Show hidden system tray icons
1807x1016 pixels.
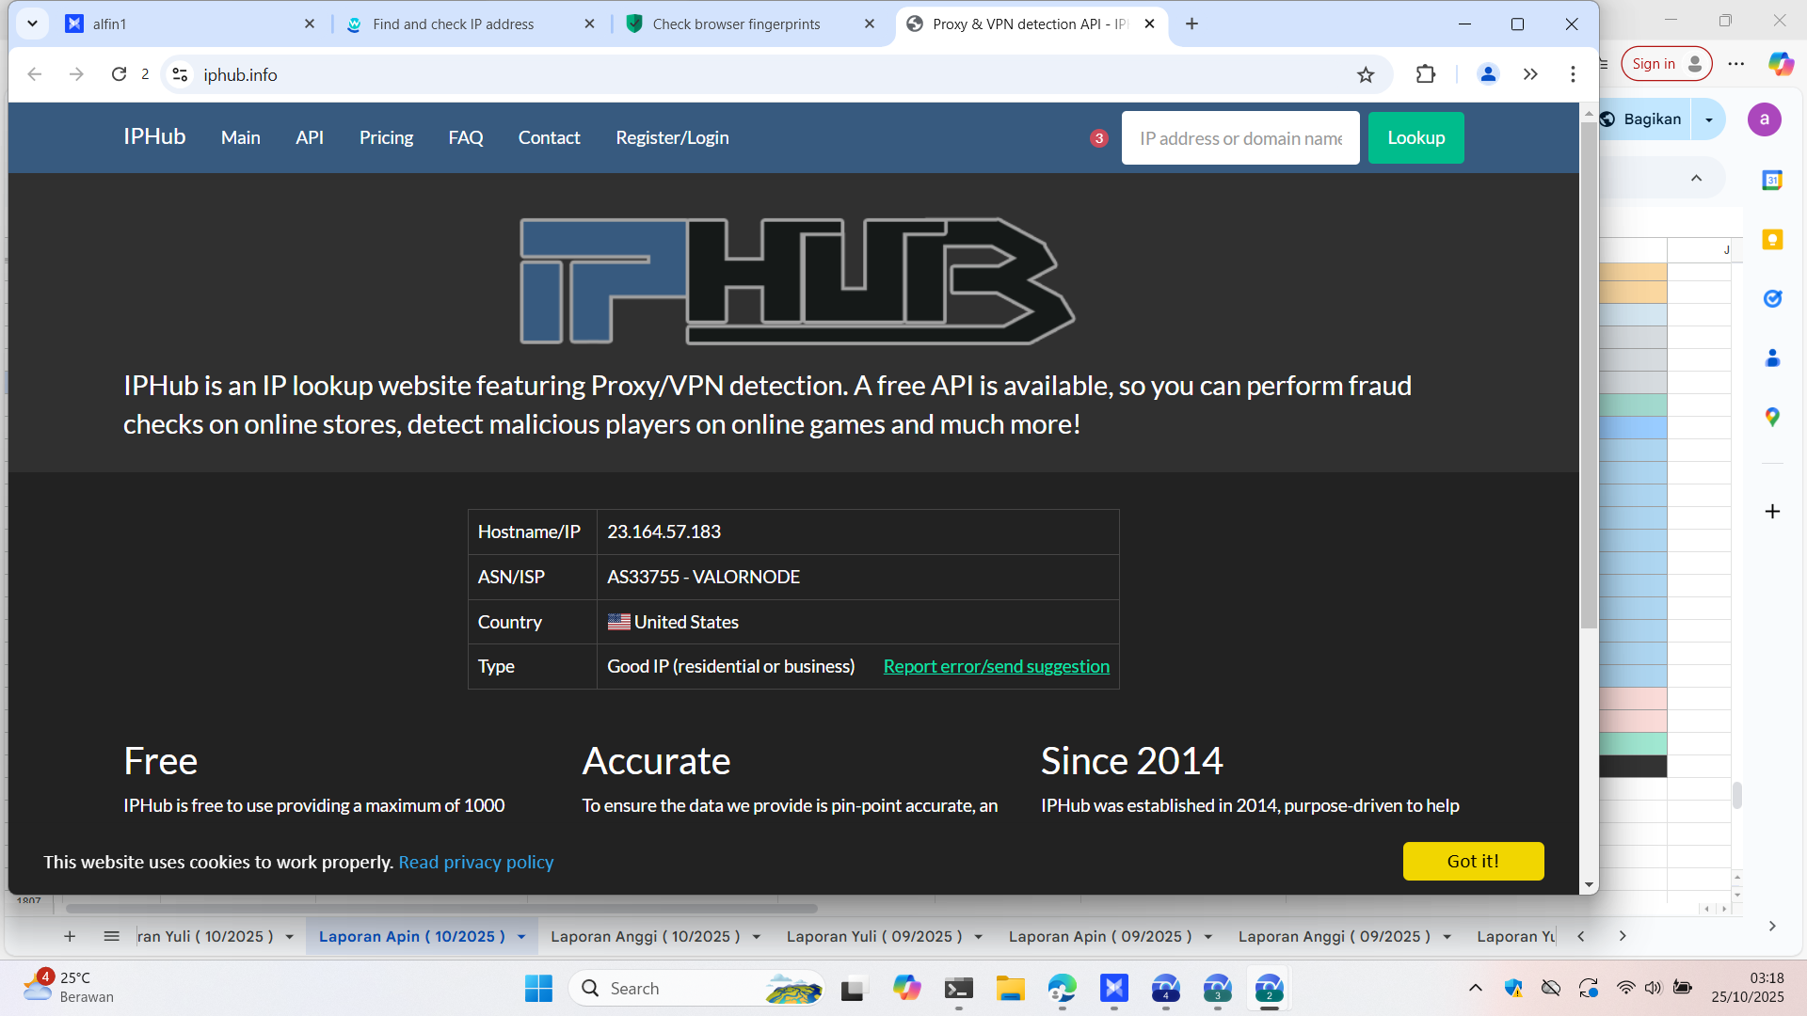[x=1475, y=988]
